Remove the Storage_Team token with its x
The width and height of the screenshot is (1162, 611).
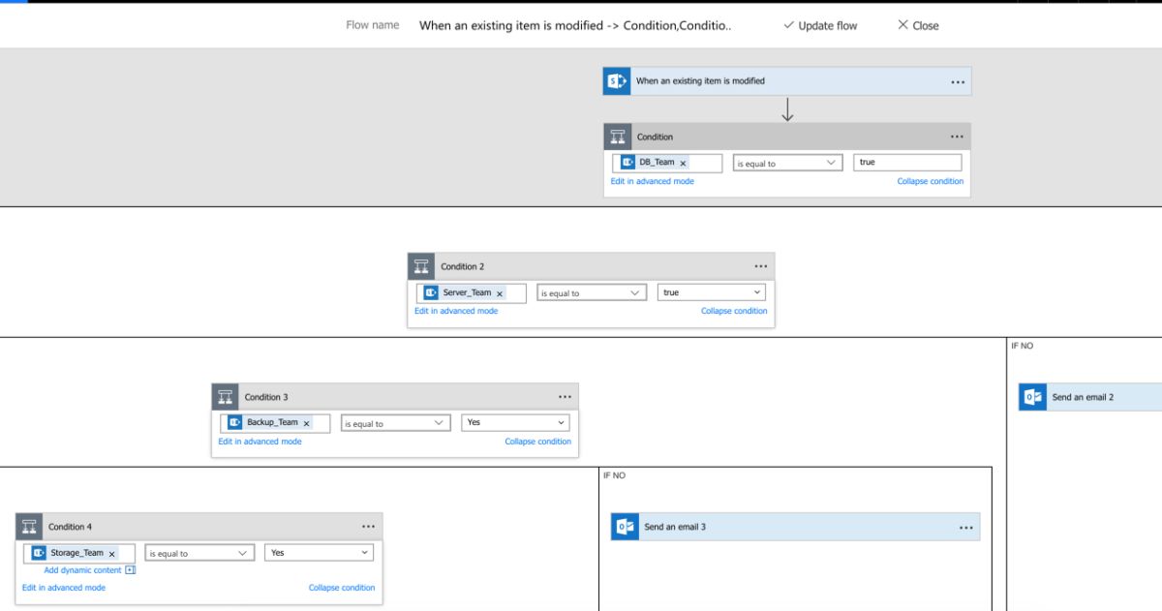coord(111,554)
